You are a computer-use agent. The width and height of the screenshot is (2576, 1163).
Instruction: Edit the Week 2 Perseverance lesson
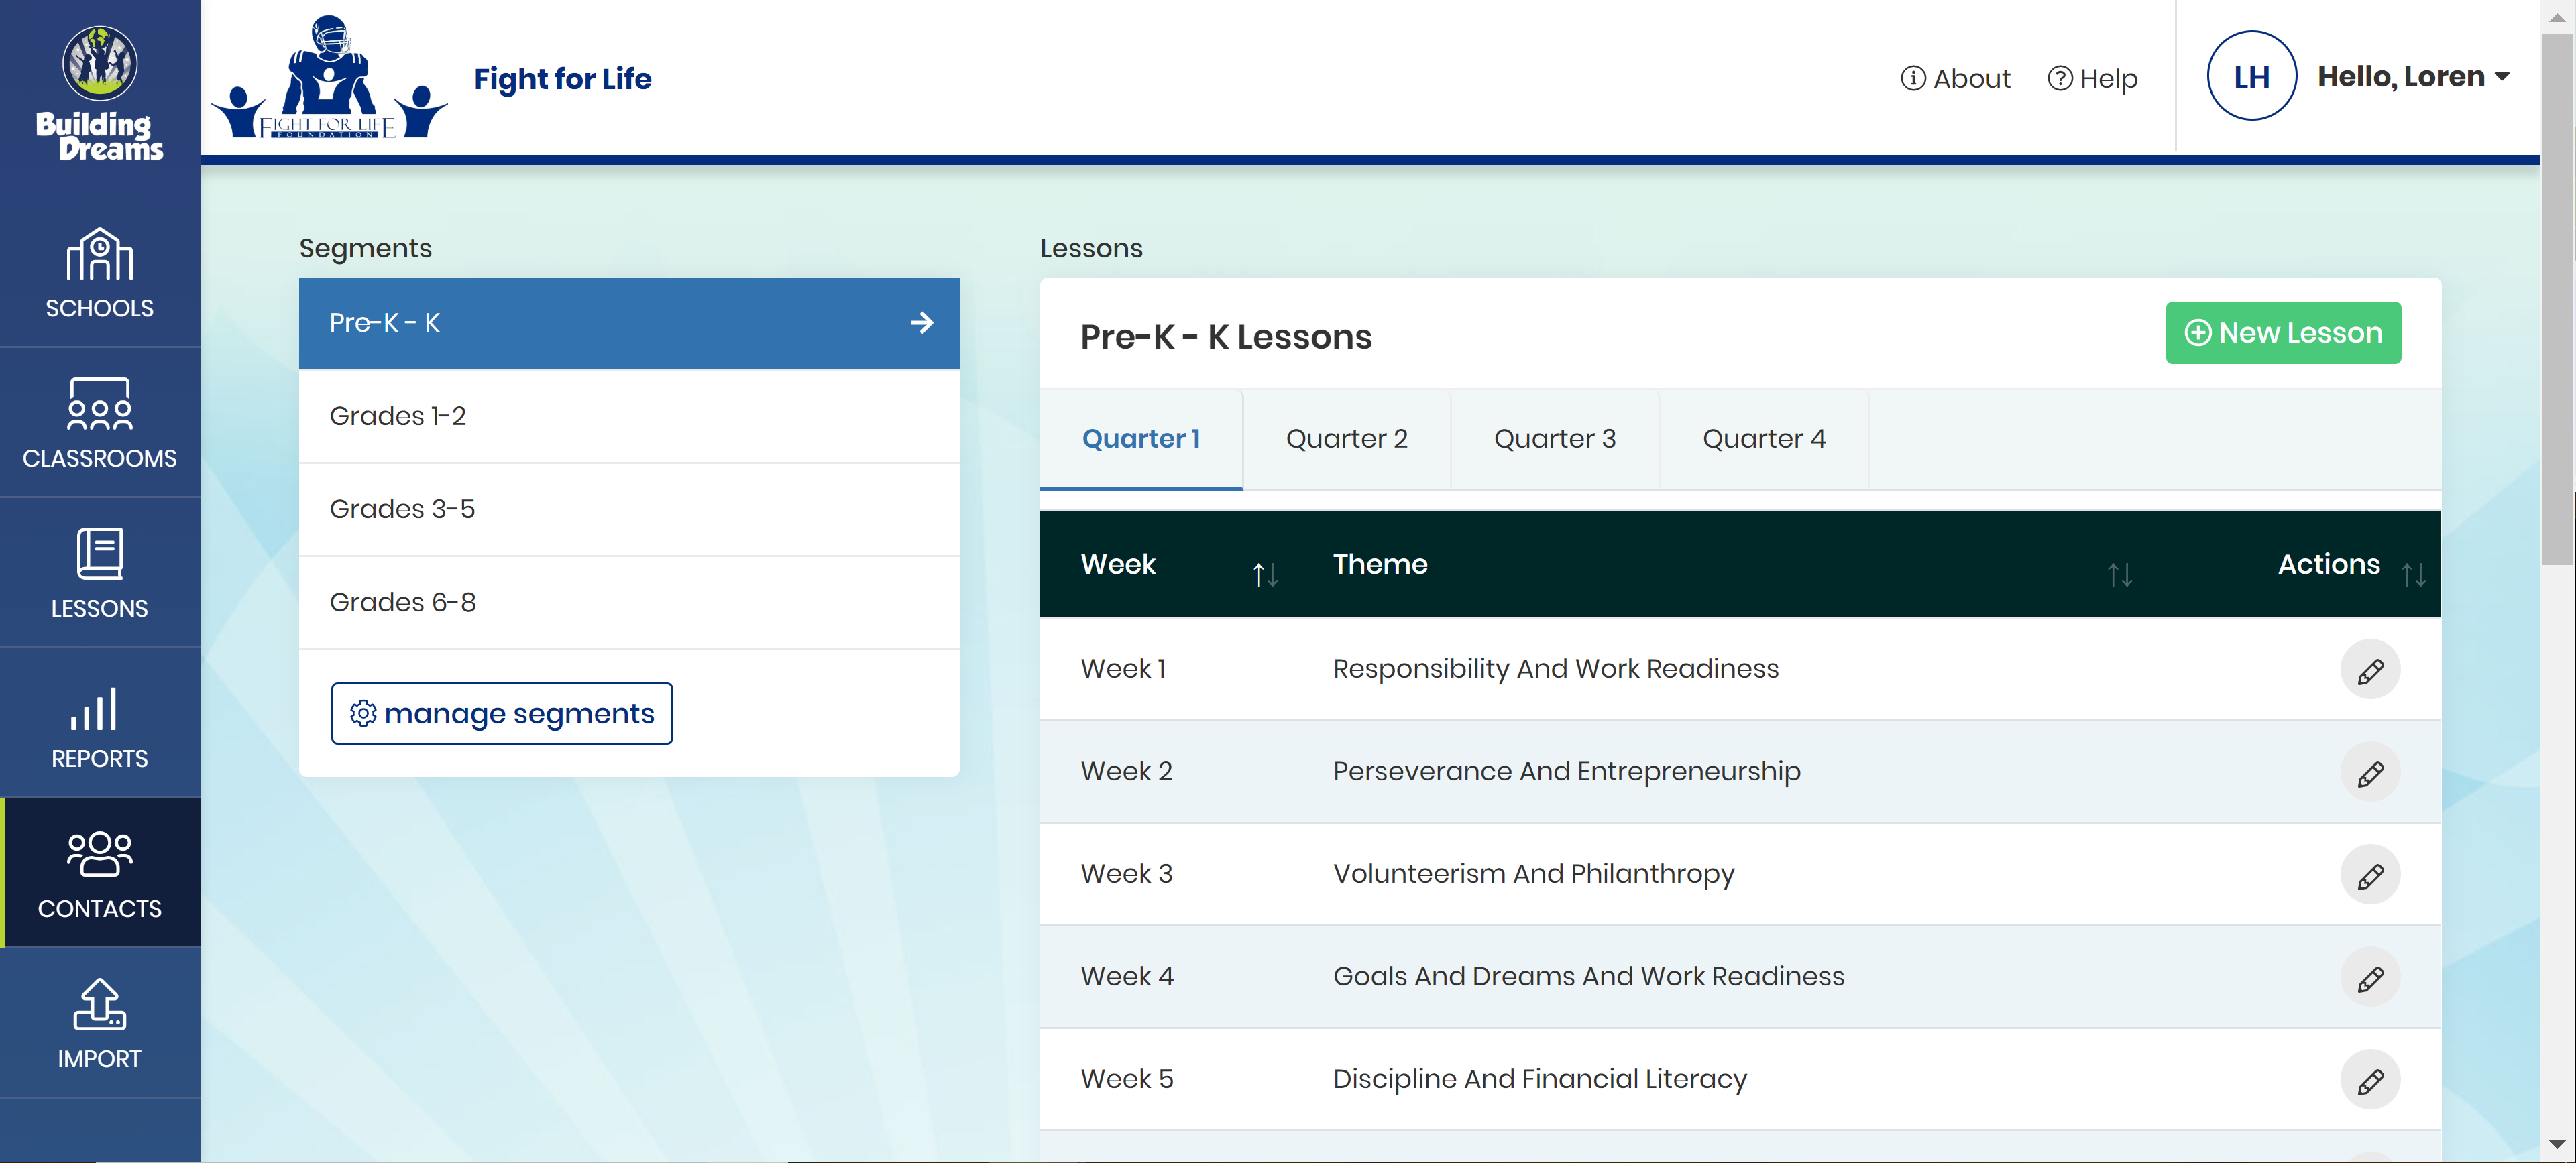(2369, 772)
